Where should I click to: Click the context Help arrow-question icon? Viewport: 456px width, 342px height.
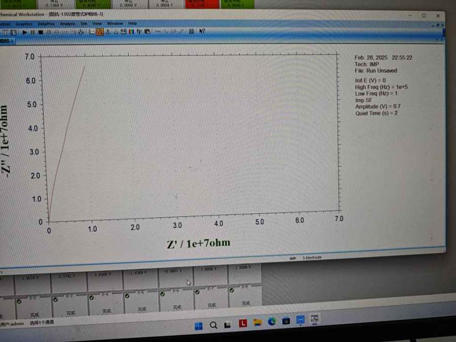pos(202,31)
